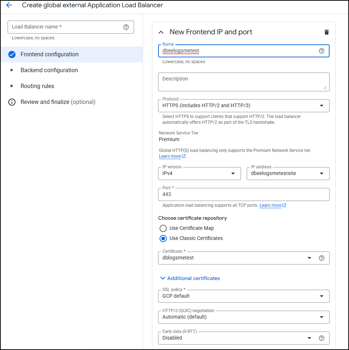Delete the frontend IP and port entry

click(x=326, y=32)
